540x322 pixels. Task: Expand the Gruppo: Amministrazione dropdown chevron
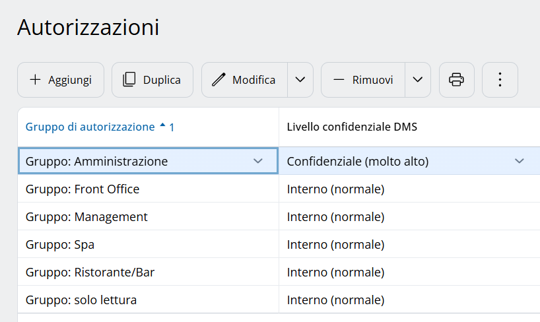pos(258,161)
